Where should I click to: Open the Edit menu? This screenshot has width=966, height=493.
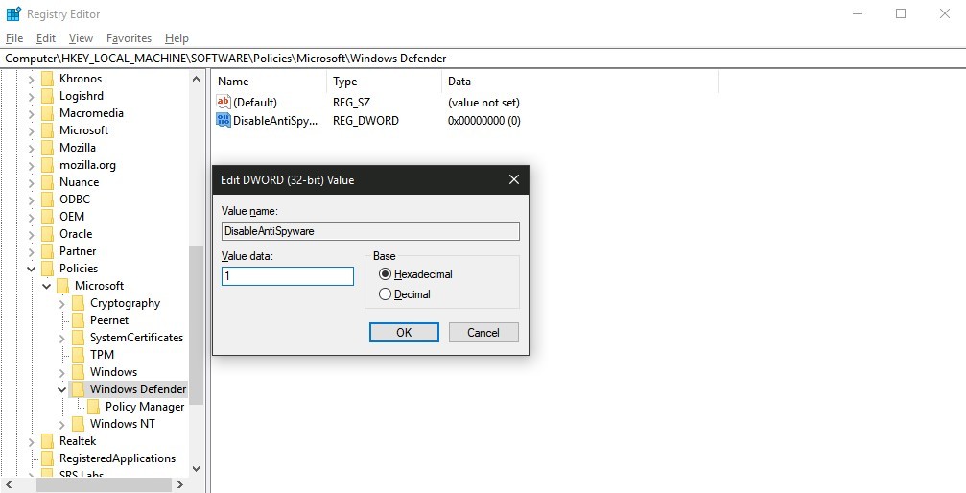[x=45, y=38]
